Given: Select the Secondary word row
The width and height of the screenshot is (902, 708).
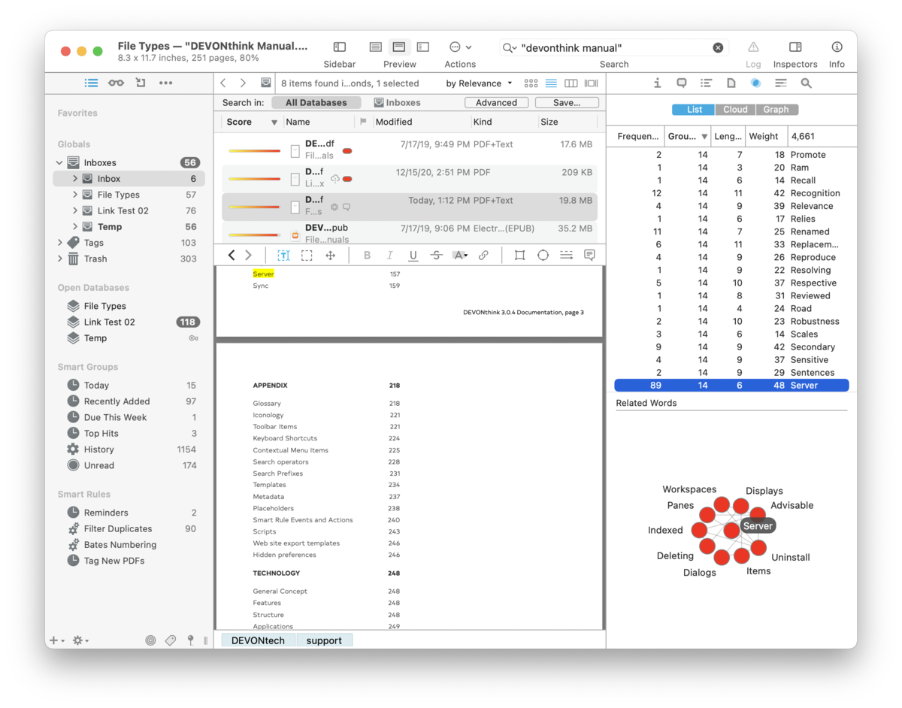Looking at the screenshot, I should (731, 347).
